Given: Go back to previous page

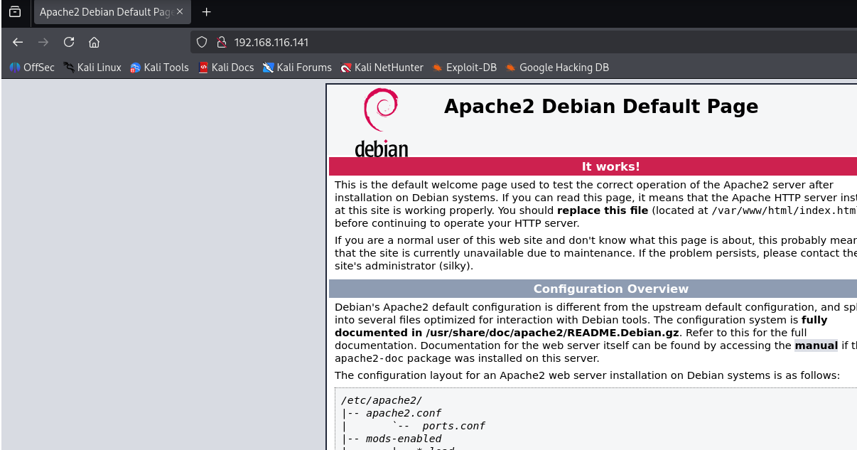Looking at the screenshot, I should tap(18, 42).
